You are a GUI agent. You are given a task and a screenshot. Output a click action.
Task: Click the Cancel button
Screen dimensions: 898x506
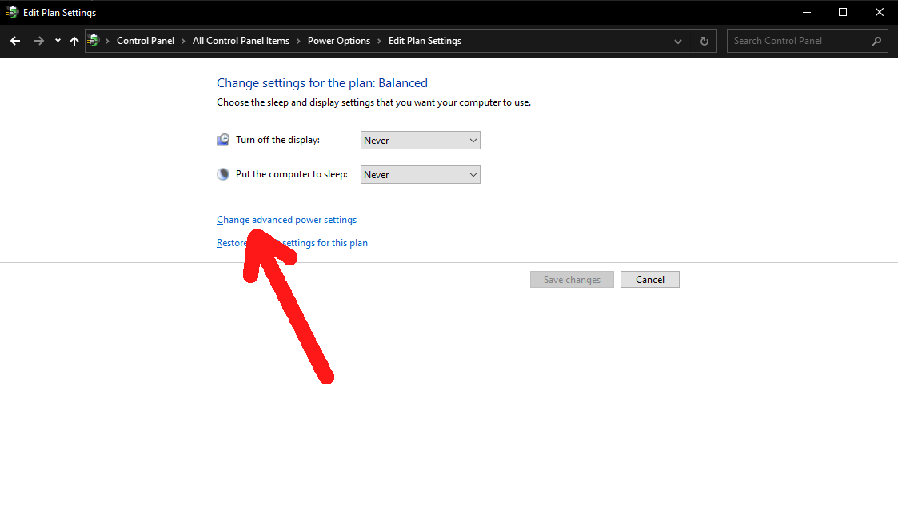649,280
